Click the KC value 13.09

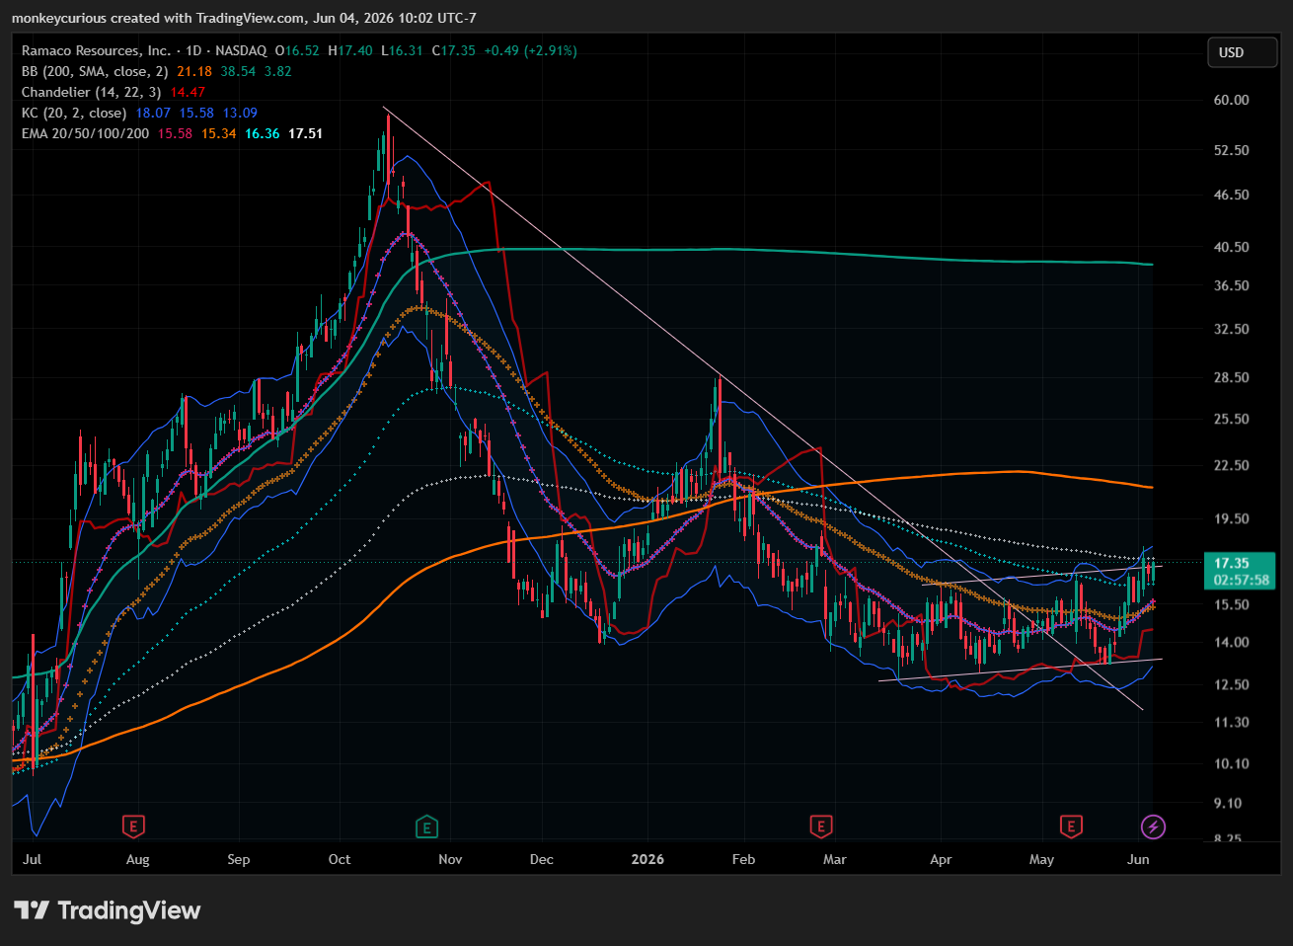(240, 113)
